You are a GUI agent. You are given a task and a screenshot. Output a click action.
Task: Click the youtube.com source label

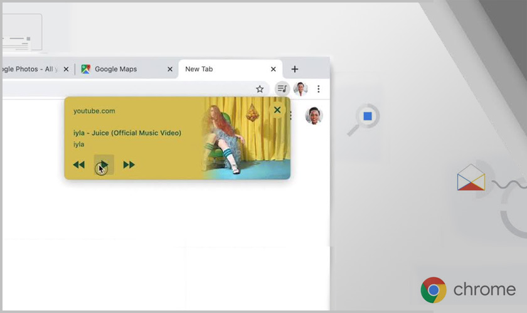[94, 111]
